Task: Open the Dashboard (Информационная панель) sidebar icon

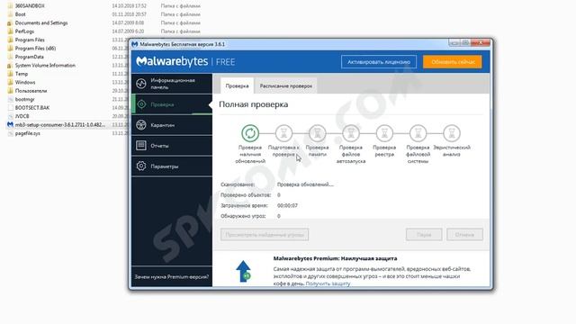Action: coord(141,84)
